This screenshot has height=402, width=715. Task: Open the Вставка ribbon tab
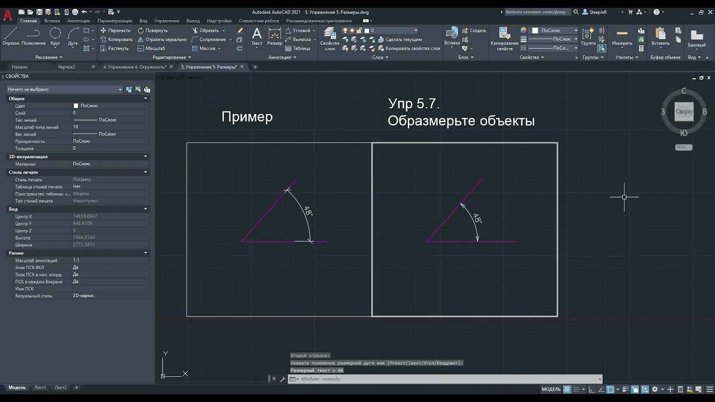pos(52,21)
